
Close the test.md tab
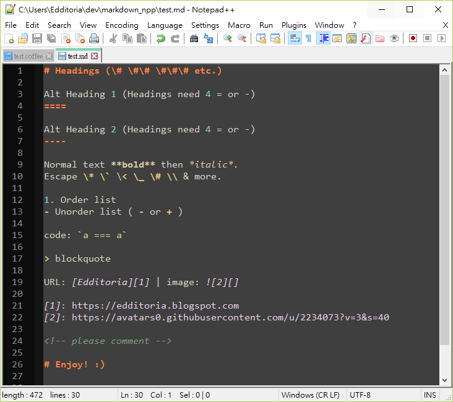[x=95, y=56]
